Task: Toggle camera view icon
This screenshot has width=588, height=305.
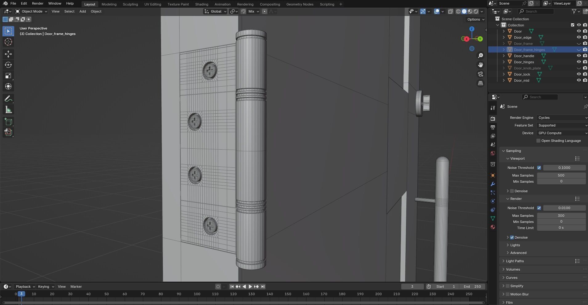Action: (481, 74)
